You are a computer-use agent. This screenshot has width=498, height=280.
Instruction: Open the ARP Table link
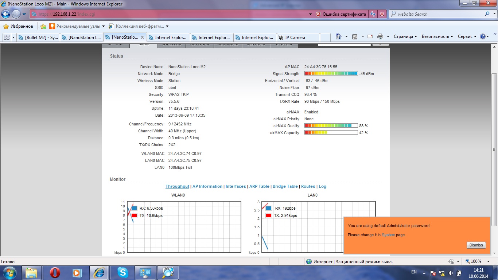tap(259, 186)
